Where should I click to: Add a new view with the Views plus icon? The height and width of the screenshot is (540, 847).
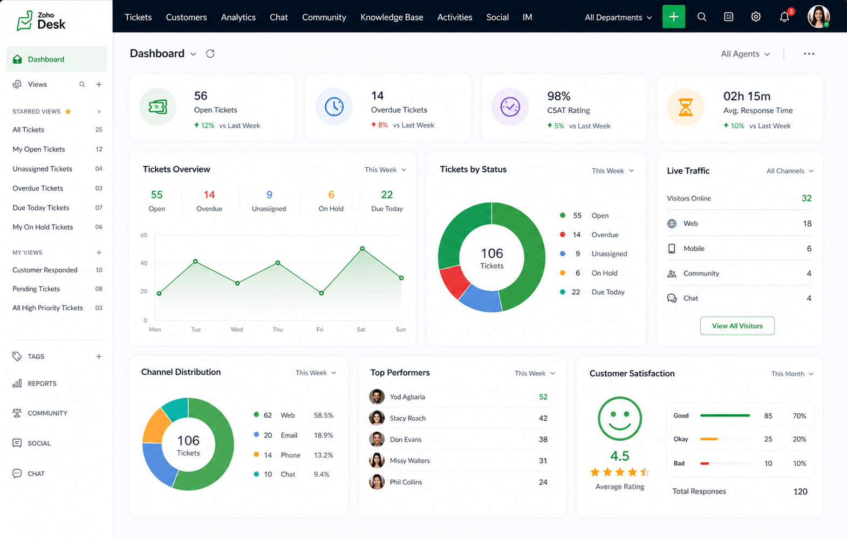coord(99,84)
